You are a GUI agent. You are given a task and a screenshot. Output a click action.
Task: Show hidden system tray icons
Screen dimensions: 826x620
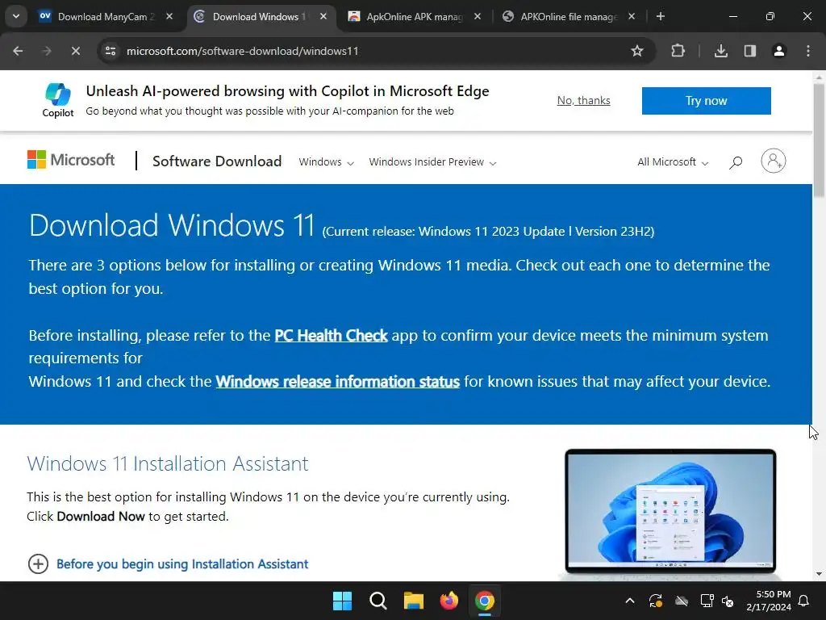[x=629, y=601]
